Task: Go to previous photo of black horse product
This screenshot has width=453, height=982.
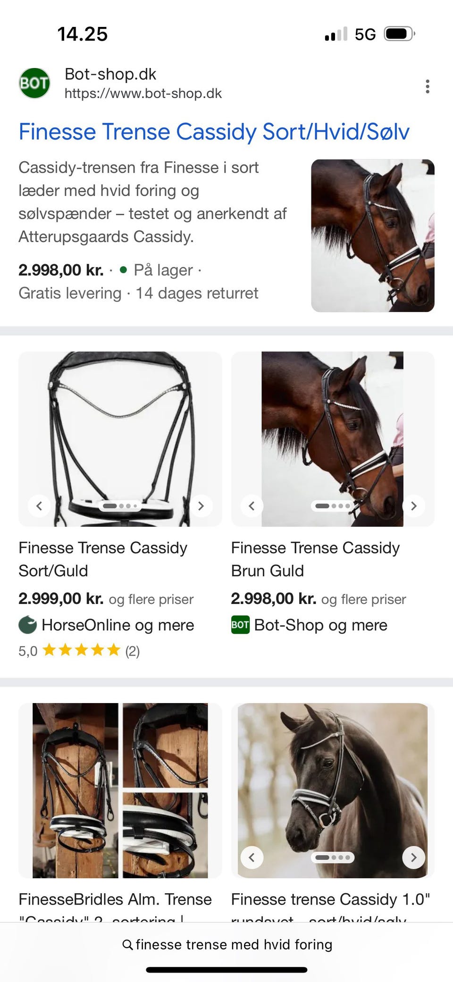Action: [x=252, y=857]
